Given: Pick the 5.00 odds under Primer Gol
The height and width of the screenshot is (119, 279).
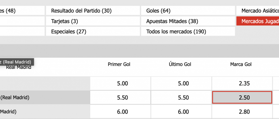Looking at the screenshot, I should pos(121,84).
